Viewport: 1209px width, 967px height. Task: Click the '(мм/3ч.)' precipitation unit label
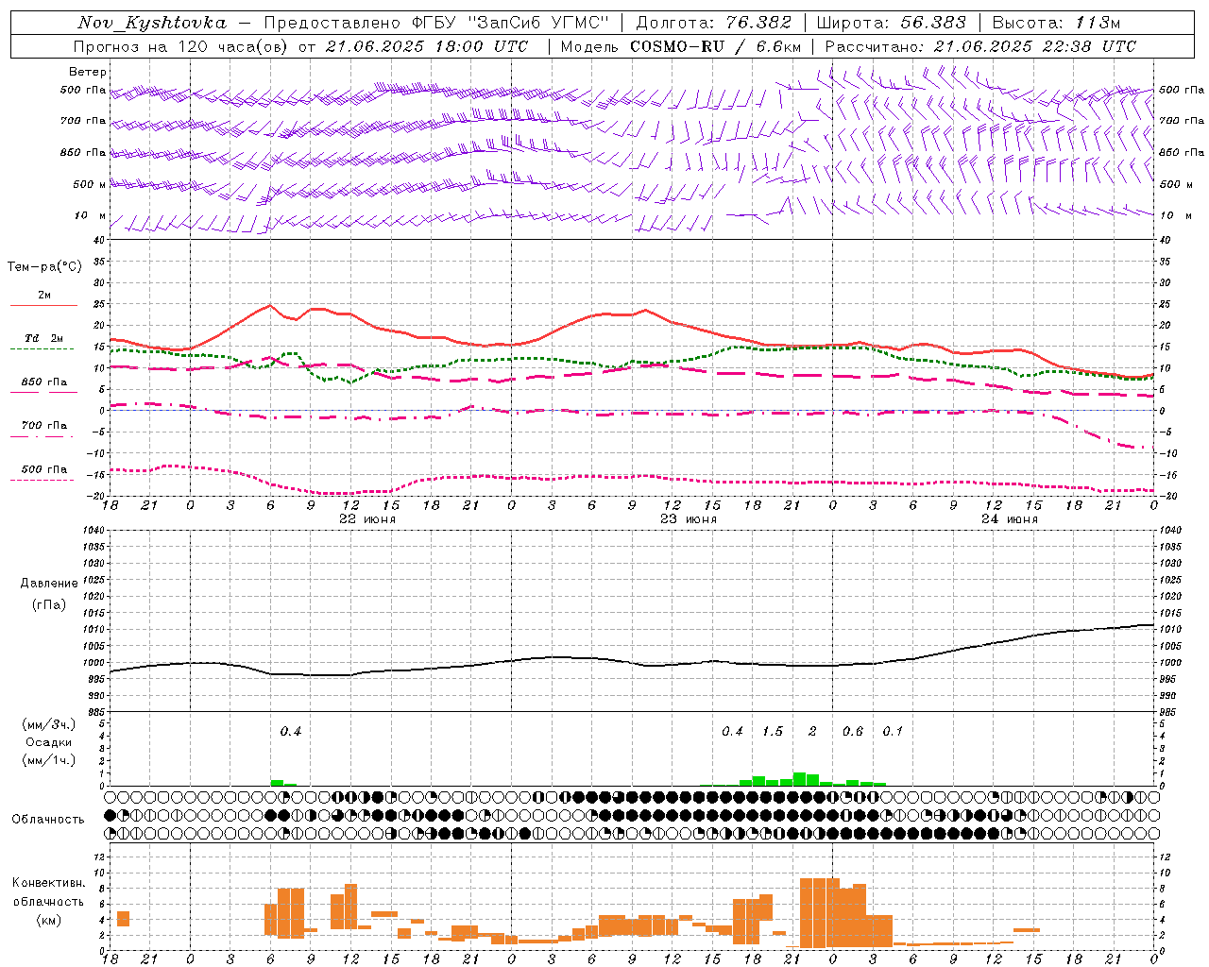click(x=49, y=724)
